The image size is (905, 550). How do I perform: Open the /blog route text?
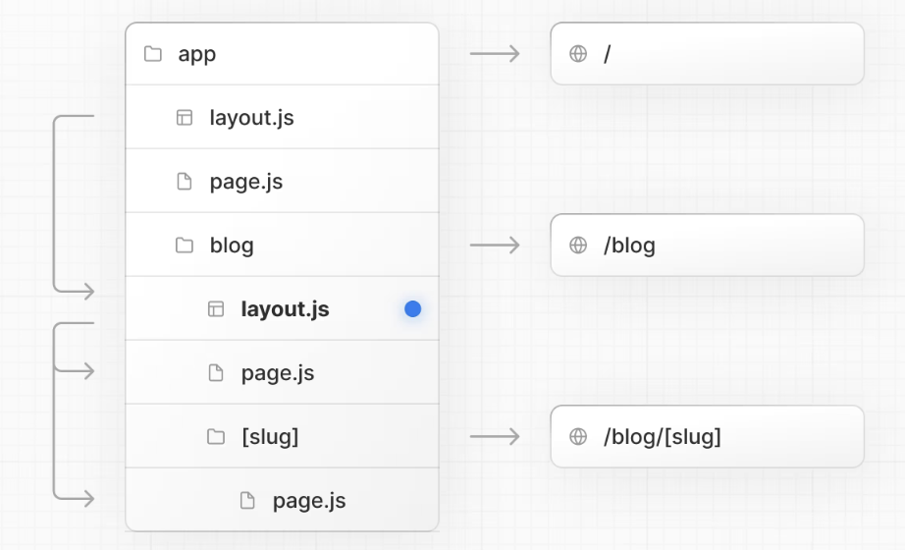(x=629, y=246)
